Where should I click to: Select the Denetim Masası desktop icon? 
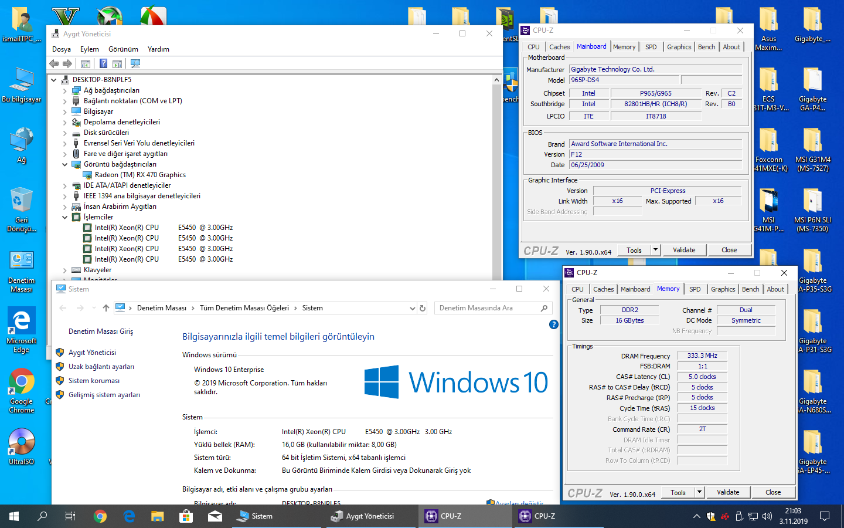pos(22,272)
